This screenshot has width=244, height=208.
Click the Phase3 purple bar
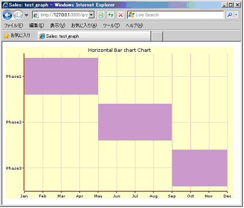[200, 168]
